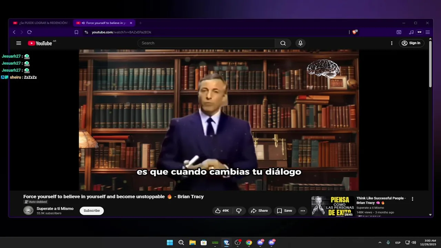Close the 'Force yourself to believe' tab
The width and height of the screenshot is (441, 248).
[131, 23]
